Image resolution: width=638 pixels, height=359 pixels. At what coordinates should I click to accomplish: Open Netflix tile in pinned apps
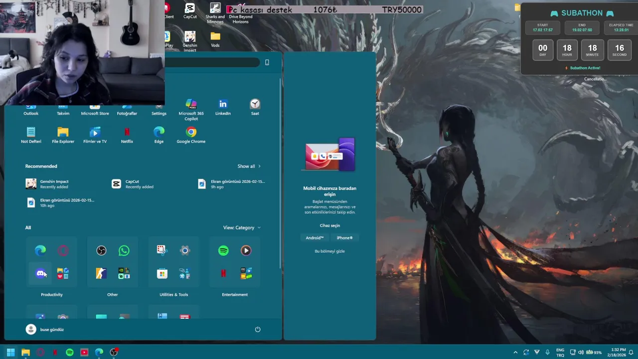(127, 135)
